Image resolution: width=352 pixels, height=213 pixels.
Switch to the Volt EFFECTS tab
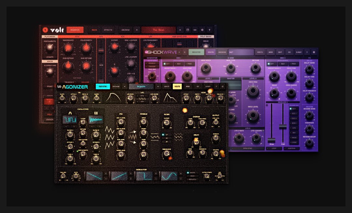(x=108, y=30)
